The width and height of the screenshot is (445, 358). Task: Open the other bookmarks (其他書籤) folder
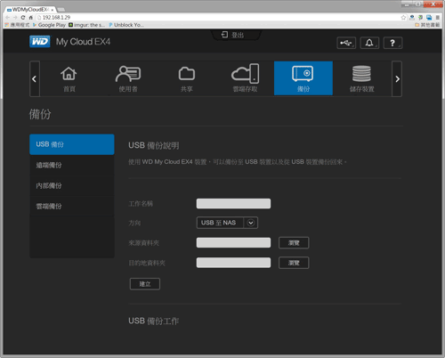pos(427,25)
